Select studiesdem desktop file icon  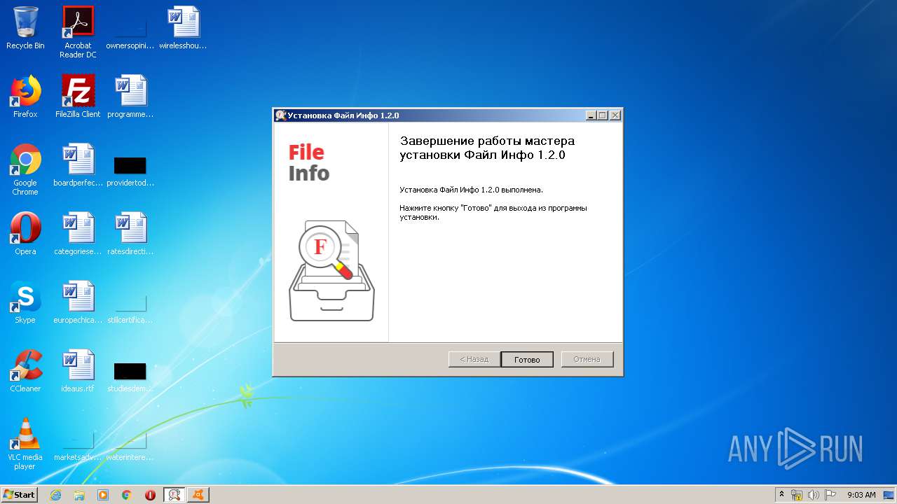coord(130,377)
